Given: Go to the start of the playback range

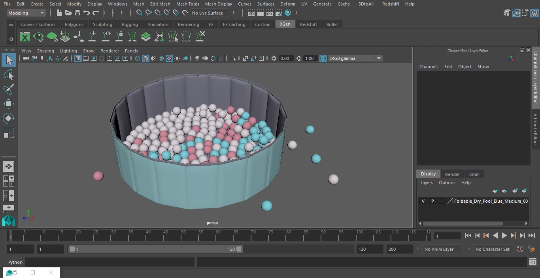Looking at the screenshot, I should [x=468, y=235].
